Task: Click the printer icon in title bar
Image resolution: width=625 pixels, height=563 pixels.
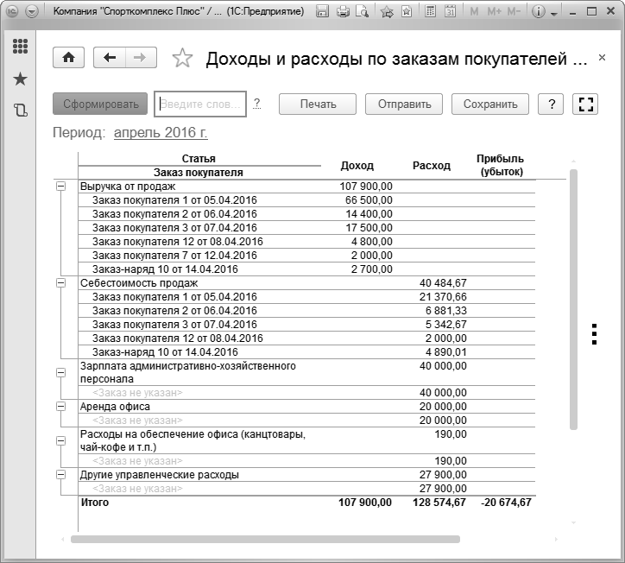Action: coord(343,11)
